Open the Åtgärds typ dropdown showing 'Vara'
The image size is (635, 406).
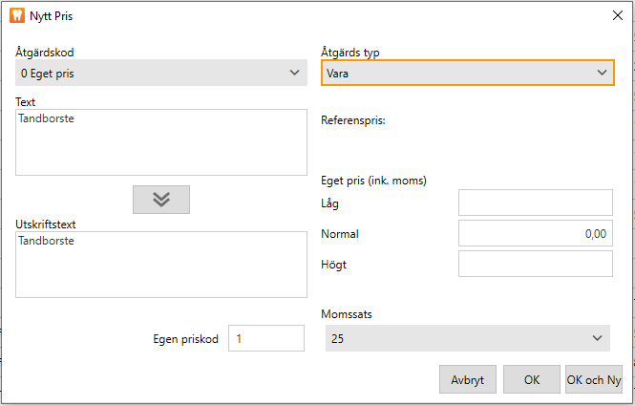point(458,73)
